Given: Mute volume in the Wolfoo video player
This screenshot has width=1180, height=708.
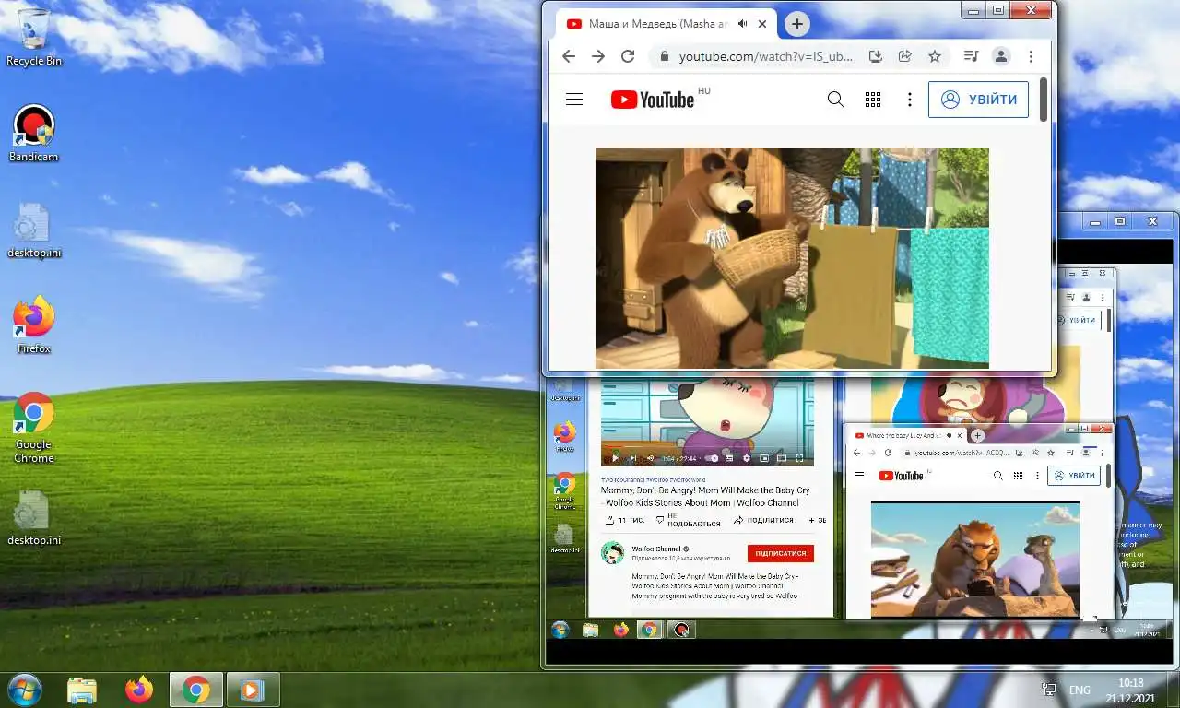Looking at the screenshot, I should click(x=650, y=458).
